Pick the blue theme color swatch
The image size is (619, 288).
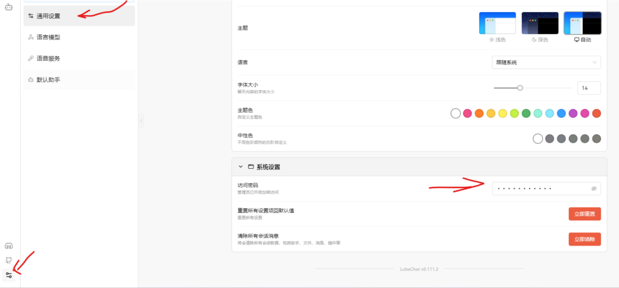[x=562, y=113]
